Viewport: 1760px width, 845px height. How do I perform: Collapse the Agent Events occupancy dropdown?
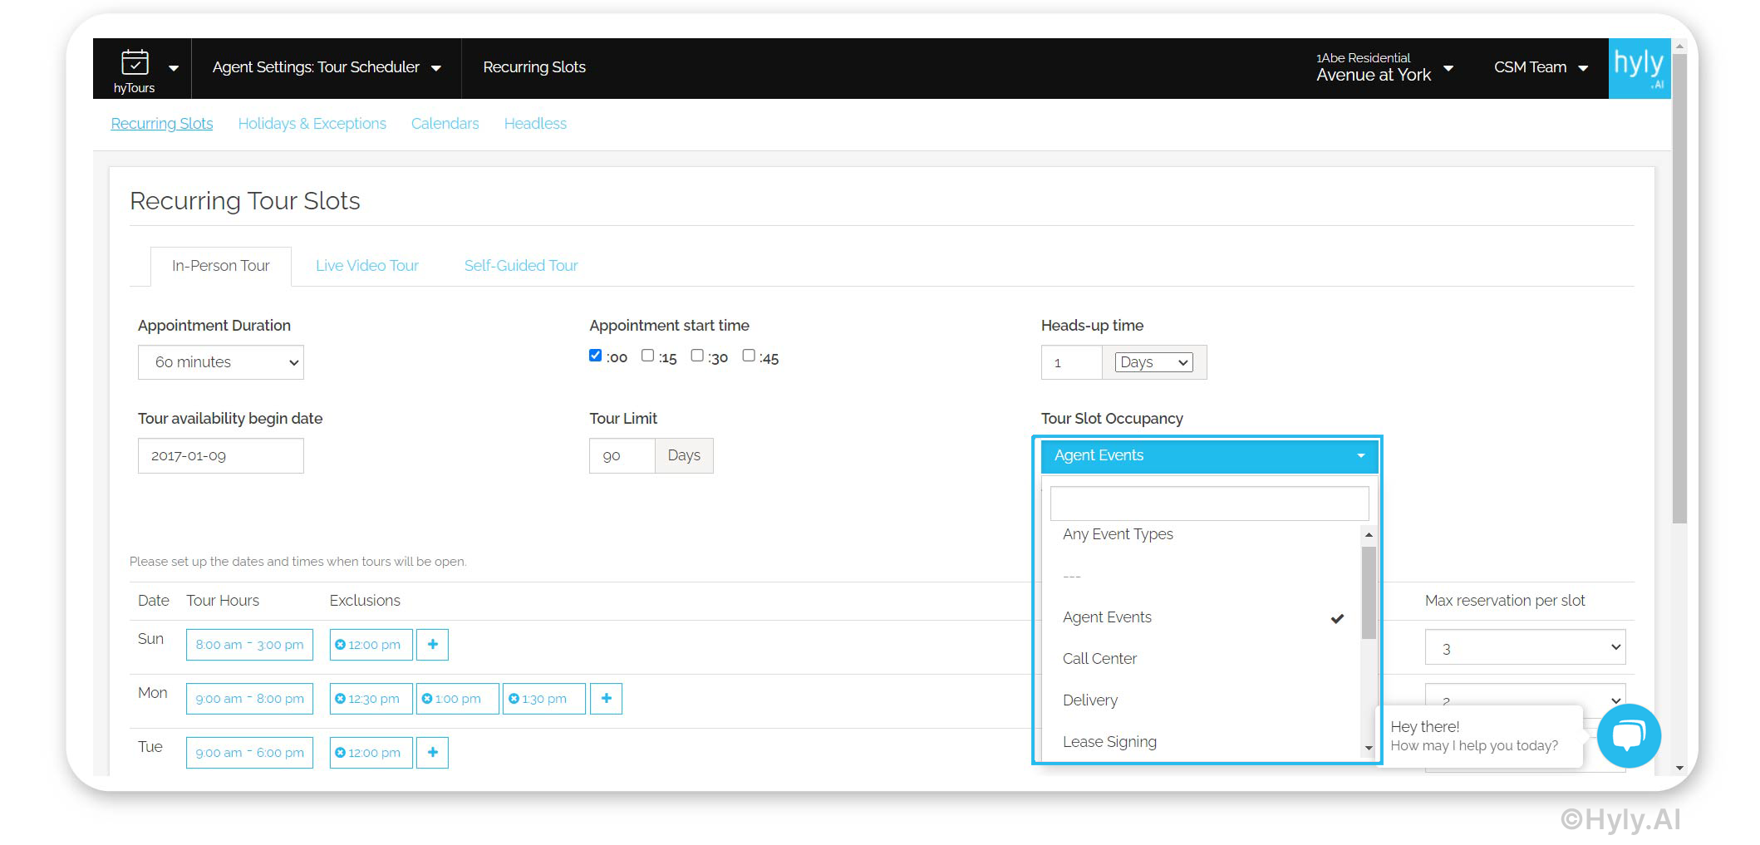1210,455
